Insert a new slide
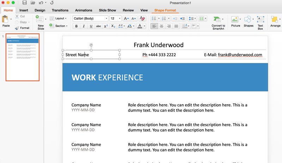 coord(40,22)
